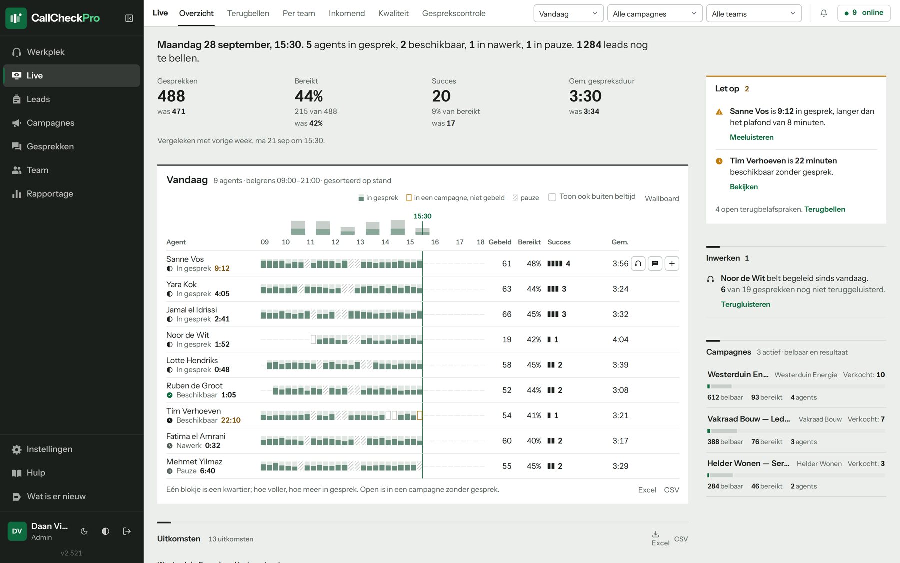Open chat message for Sanne Vos row
This screenshot has height=563, width=900.
tap(655, 264)
